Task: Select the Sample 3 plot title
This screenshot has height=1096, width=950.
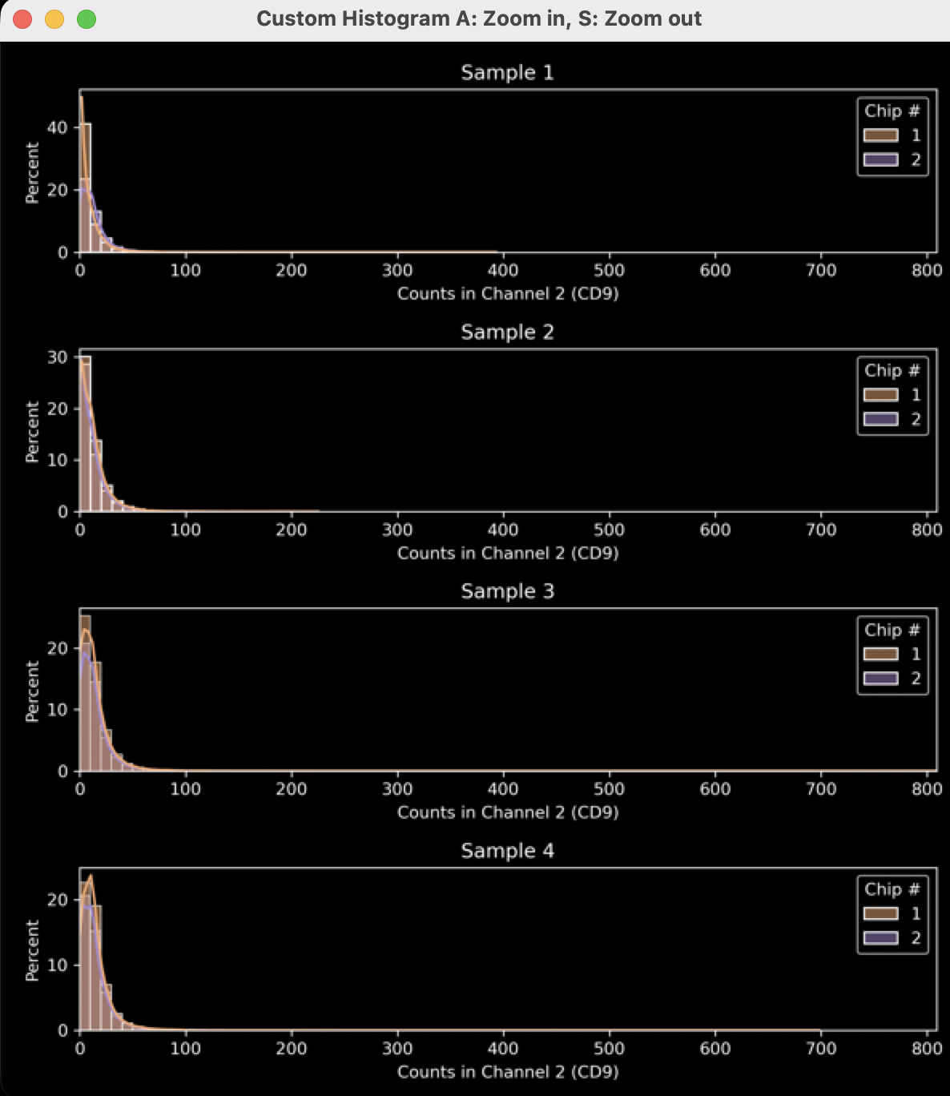Action: (507, 591)
